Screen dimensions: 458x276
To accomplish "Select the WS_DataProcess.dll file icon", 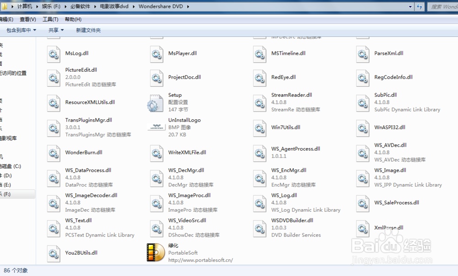I will click(54, 178).
